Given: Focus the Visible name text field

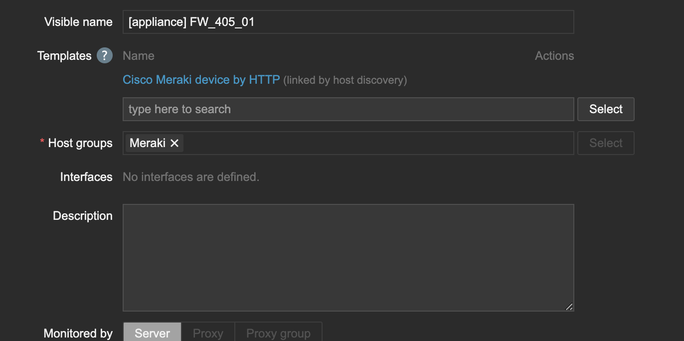Looking at the screenshot, I should click(x=348, y=22).
